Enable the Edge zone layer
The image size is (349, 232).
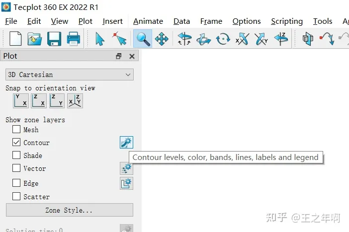(x=16, y=183)
